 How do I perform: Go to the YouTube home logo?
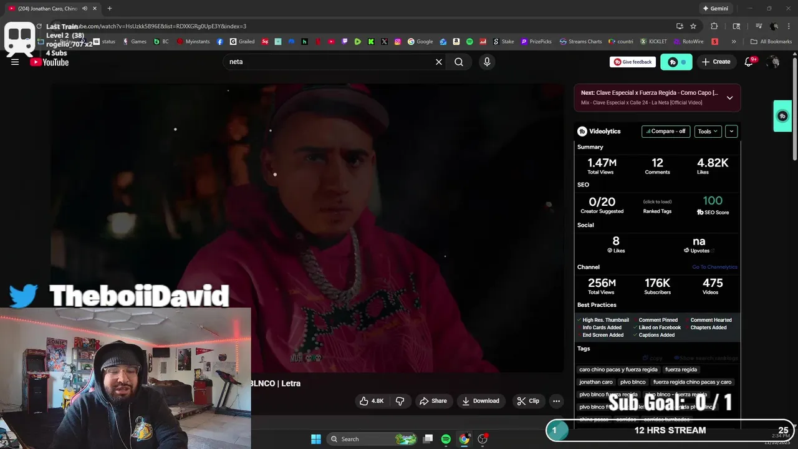49,62
